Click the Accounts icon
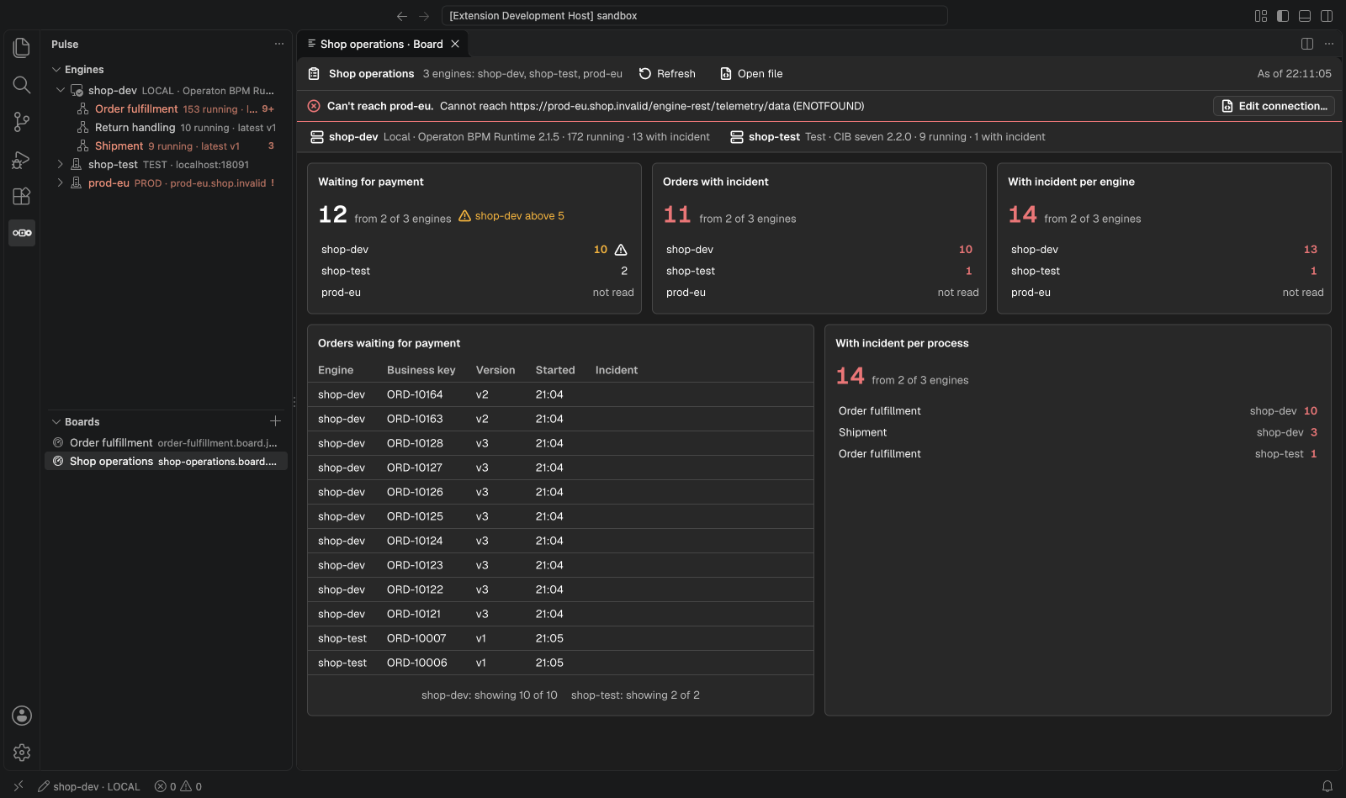The width and height of the screenshot is (1346, 798). (x=22, y=716)
